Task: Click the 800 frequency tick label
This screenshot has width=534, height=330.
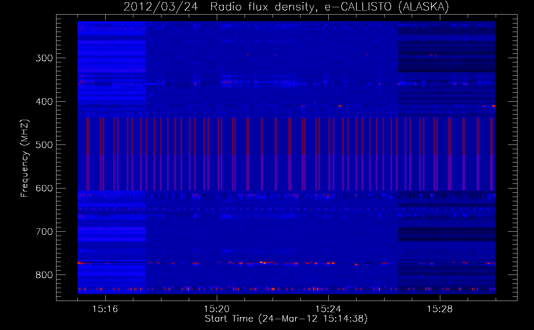Action: point(44,275)
